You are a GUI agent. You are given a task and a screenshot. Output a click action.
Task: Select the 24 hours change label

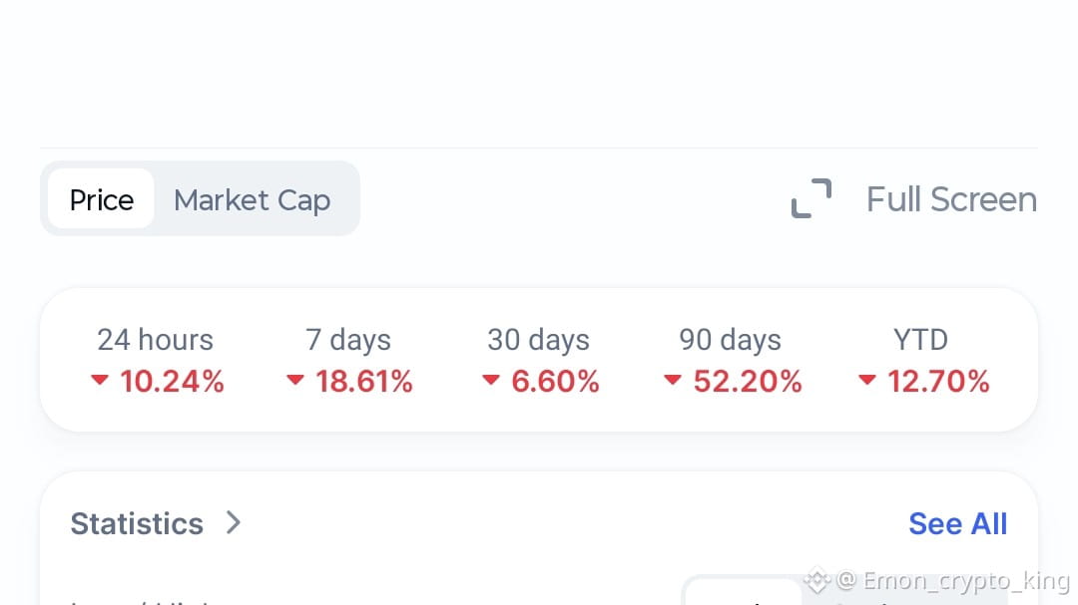155,340
